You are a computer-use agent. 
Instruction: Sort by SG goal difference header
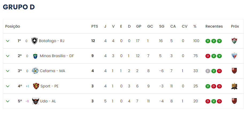[162, 26]
